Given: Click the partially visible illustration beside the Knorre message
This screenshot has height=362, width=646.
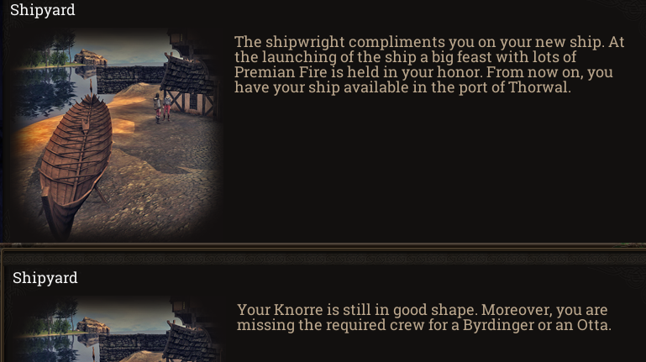Looking at the screenshot, I should click(x=118, y=328).
